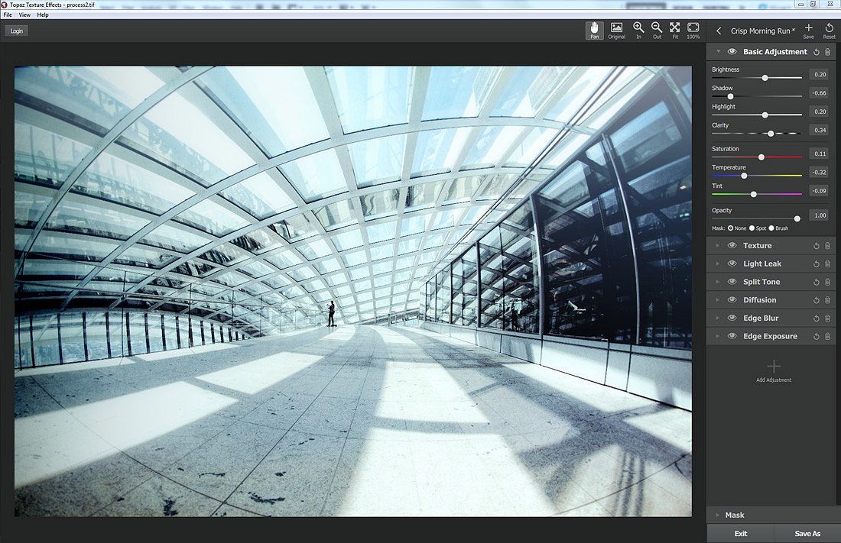Toggle Diffusion visibility eye
This screenshot has height=543, width=841.
[732, 299]
